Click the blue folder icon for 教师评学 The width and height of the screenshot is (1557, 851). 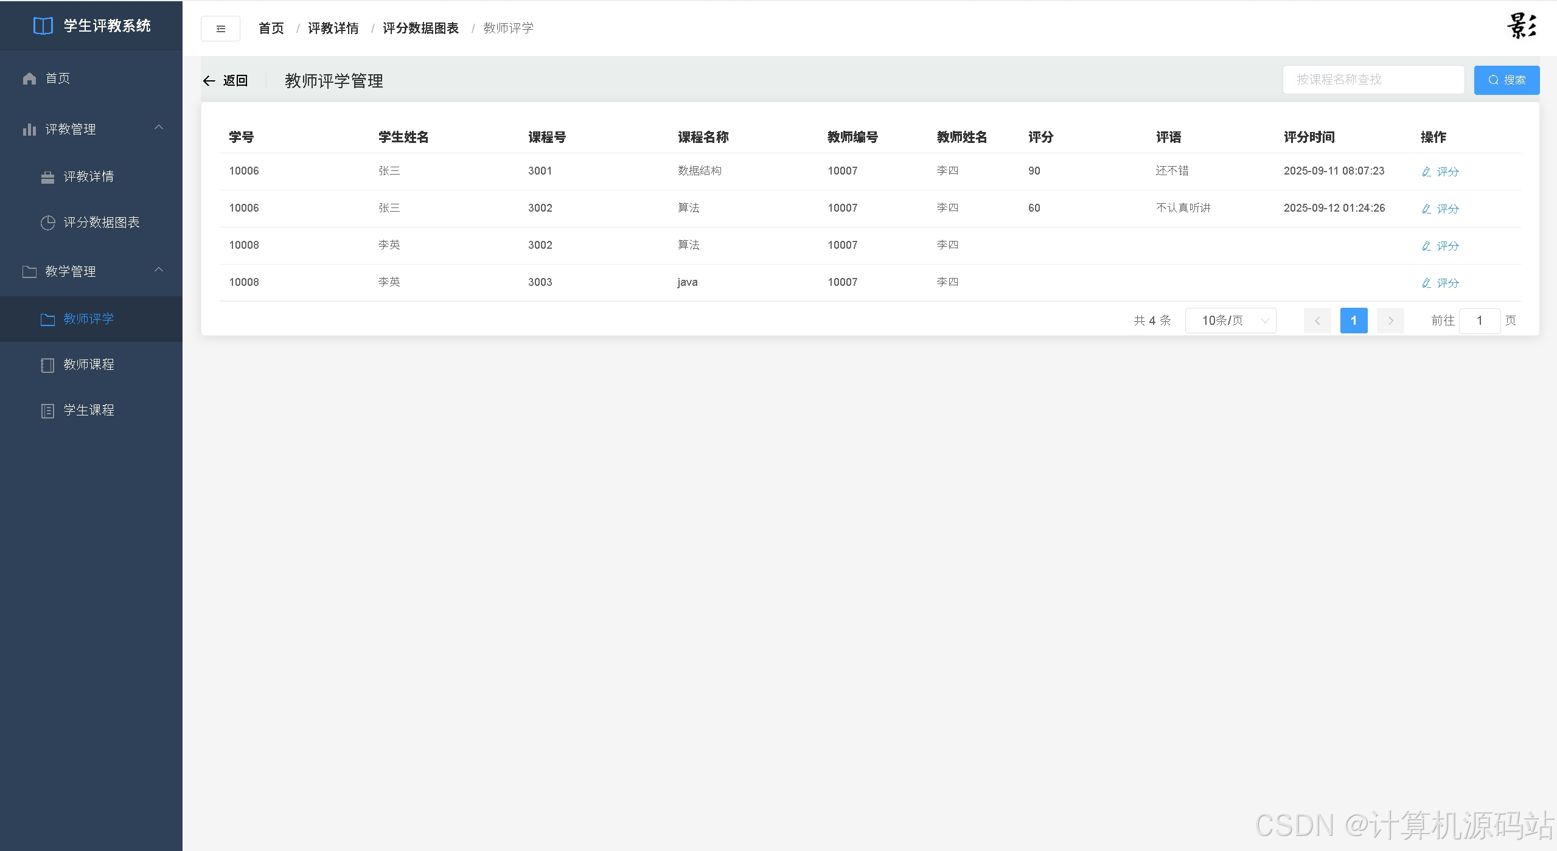47,319
